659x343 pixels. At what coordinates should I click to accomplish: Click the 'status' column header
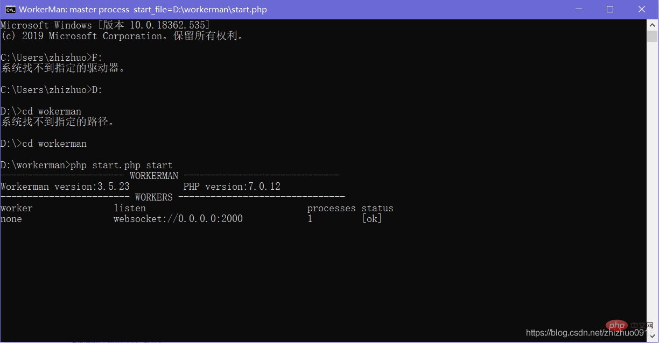click(377, 208)
